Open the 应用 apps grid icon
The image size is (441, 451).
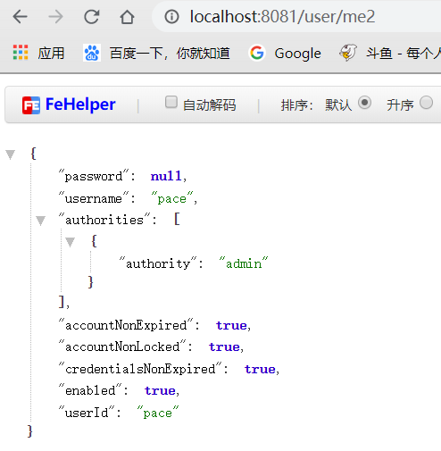point(21,53)
